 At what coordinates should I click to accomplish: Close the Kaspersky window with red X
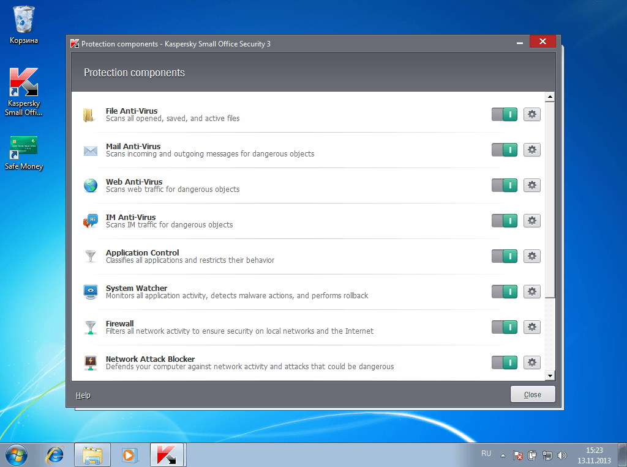[x=543, y=41]
